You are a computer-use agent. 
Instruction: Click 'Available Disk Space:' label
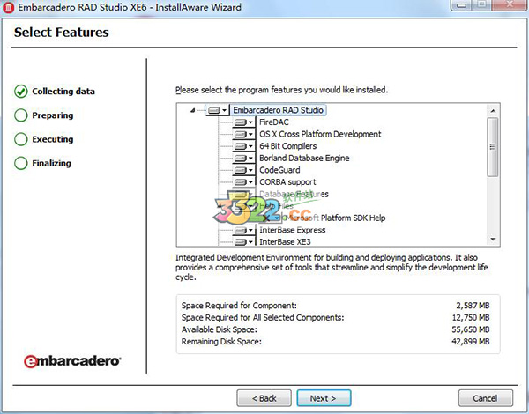[220, 329]
